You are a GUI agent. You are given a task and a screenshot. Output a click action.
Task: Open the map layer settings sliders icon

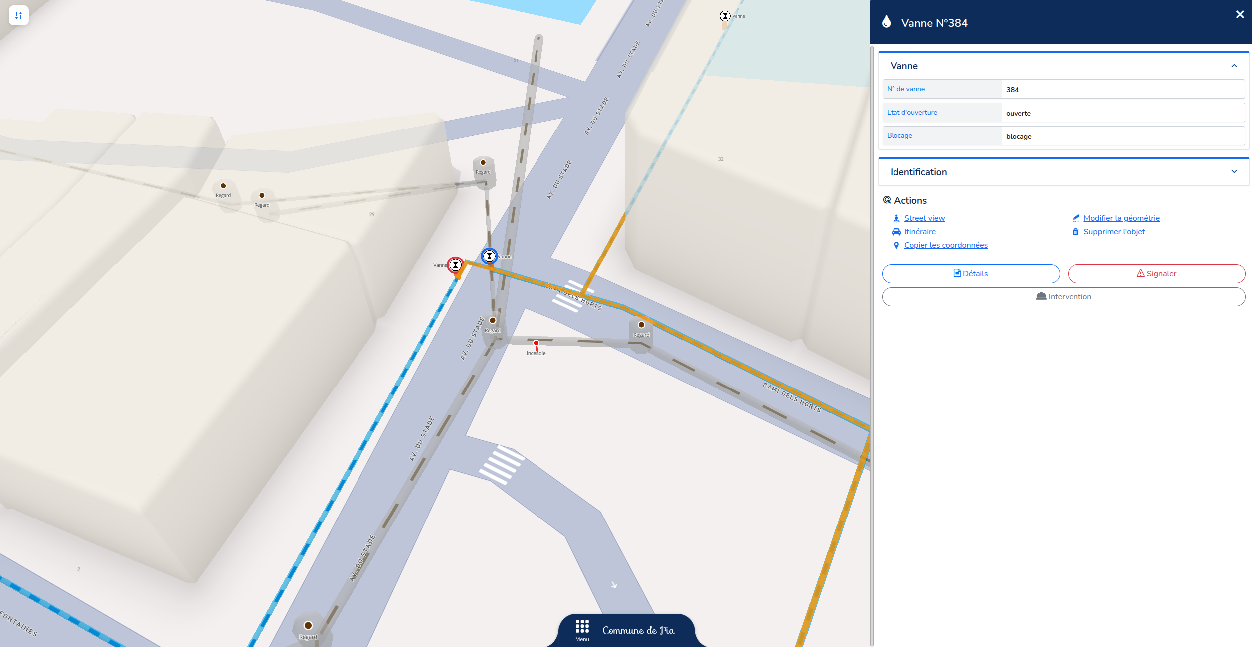[19, 15]
